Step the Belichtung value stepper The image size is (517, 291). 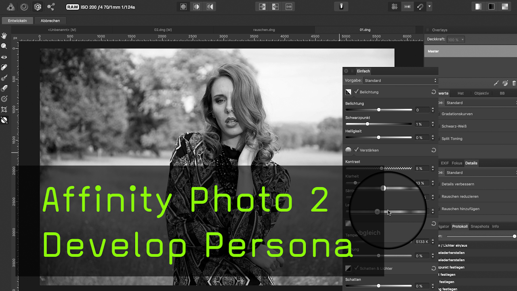point(433,110)
